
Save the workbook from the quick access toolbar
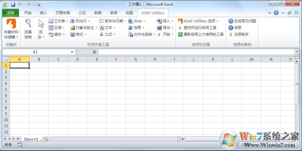pyautogui.click(x=13, y=5)
